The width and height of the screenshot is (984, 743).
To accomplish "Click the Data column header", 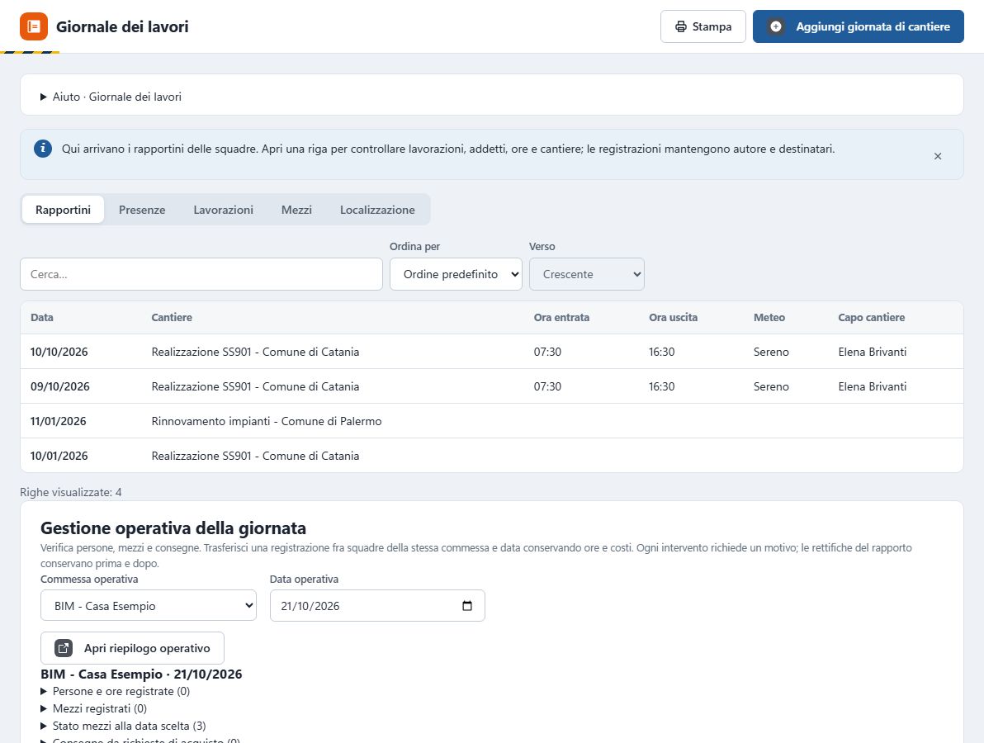I will click(x=42, y=318).
